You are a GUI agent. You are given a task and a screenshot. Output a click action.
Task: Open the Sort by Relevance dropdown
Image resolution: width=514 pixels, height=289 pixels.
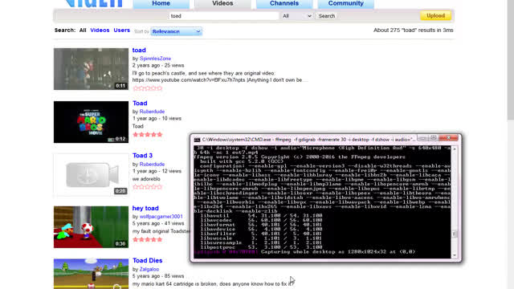[x=176, y=31]
